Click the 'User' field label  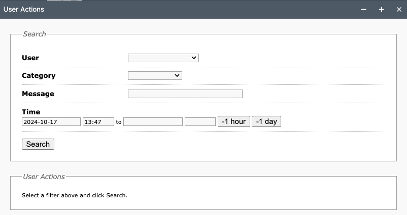point(30,58)
